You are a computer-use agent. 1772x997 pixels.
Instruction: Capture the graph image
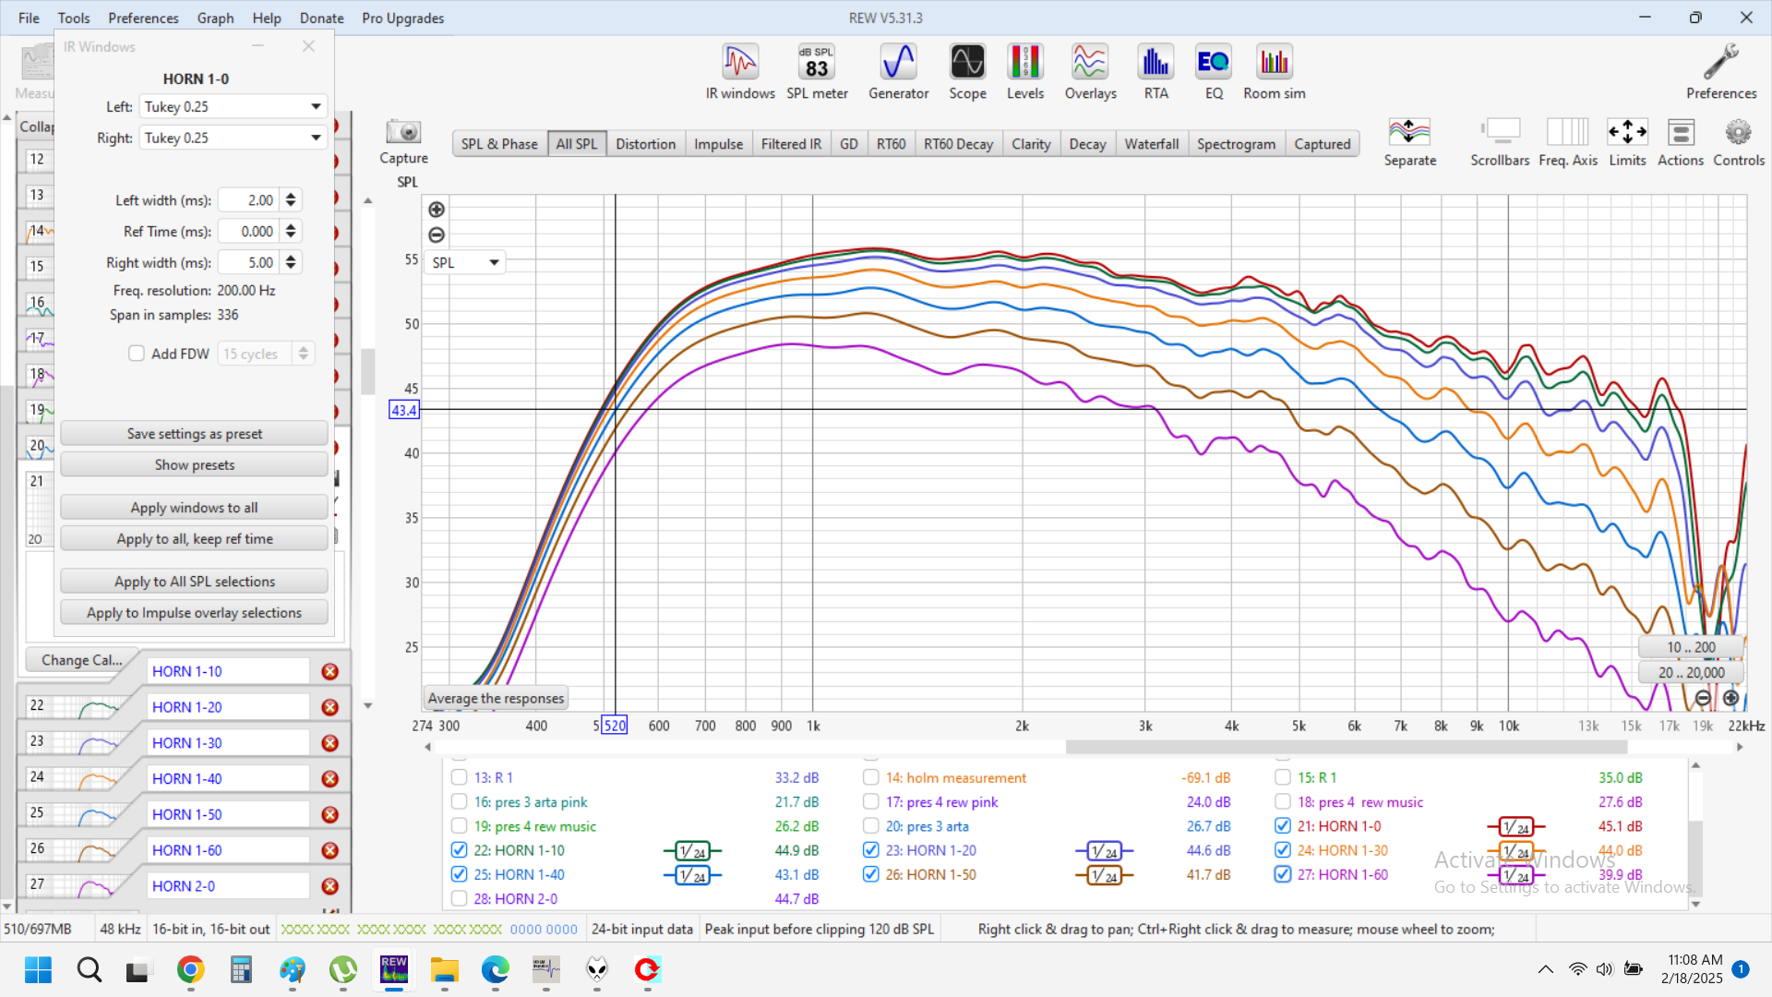pos(403,141)
